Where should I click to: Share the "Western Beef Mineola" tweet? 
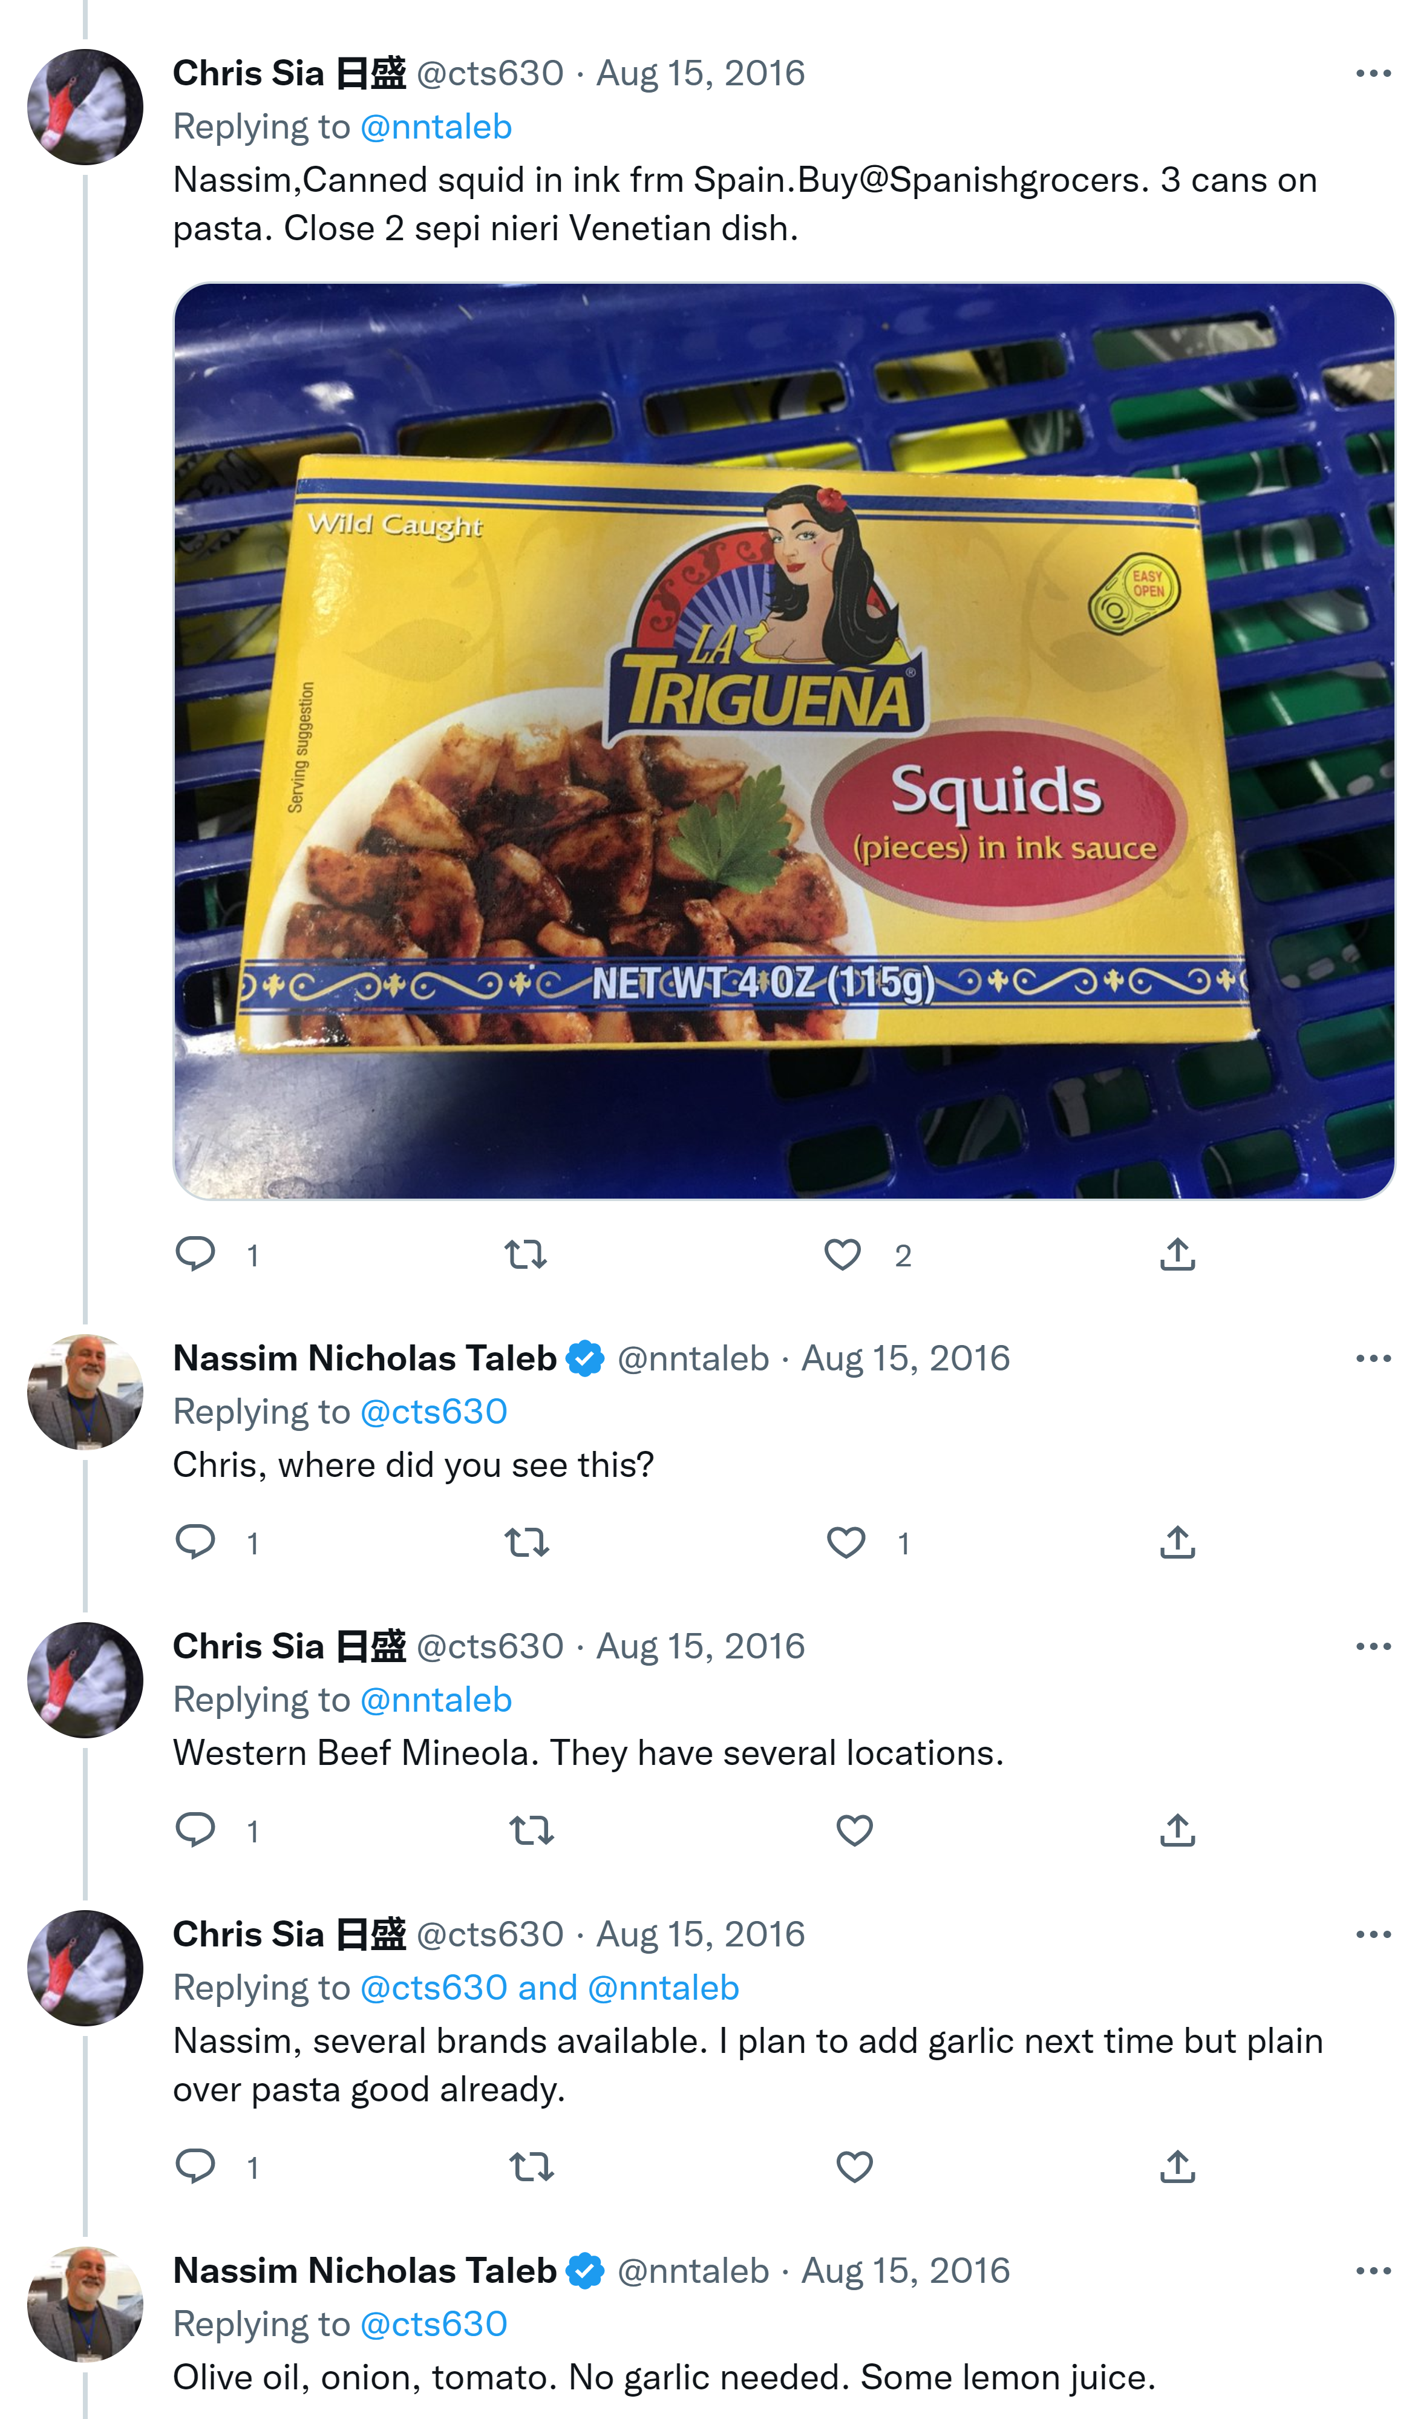coord(1177,1830)
